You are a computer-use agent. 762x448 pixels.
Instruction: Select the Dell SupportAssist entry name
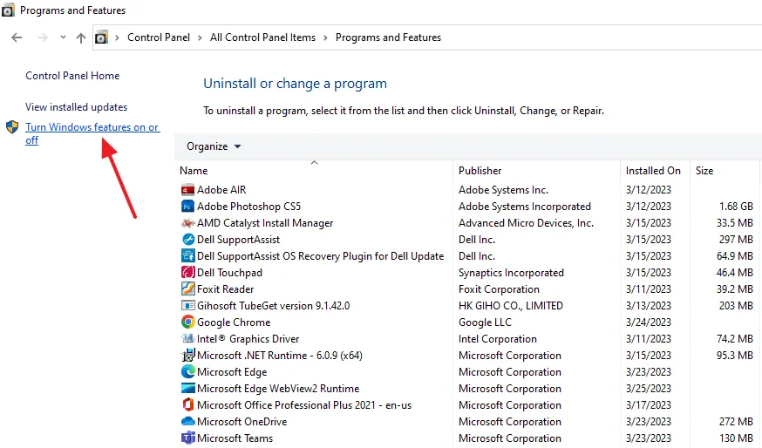[238, 240]
